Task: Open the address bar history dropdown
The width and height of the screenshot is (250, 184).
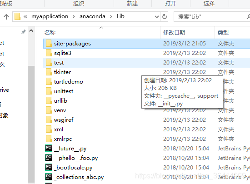Action: tap(157, 16)
